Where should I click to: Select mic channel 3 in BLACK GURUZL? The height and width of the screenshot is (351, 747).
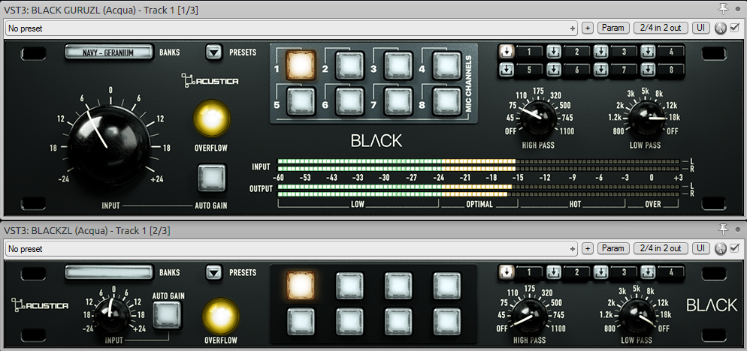tap(398, 64)
